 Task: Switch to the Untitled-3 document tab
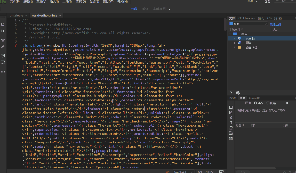coord(16,15)
